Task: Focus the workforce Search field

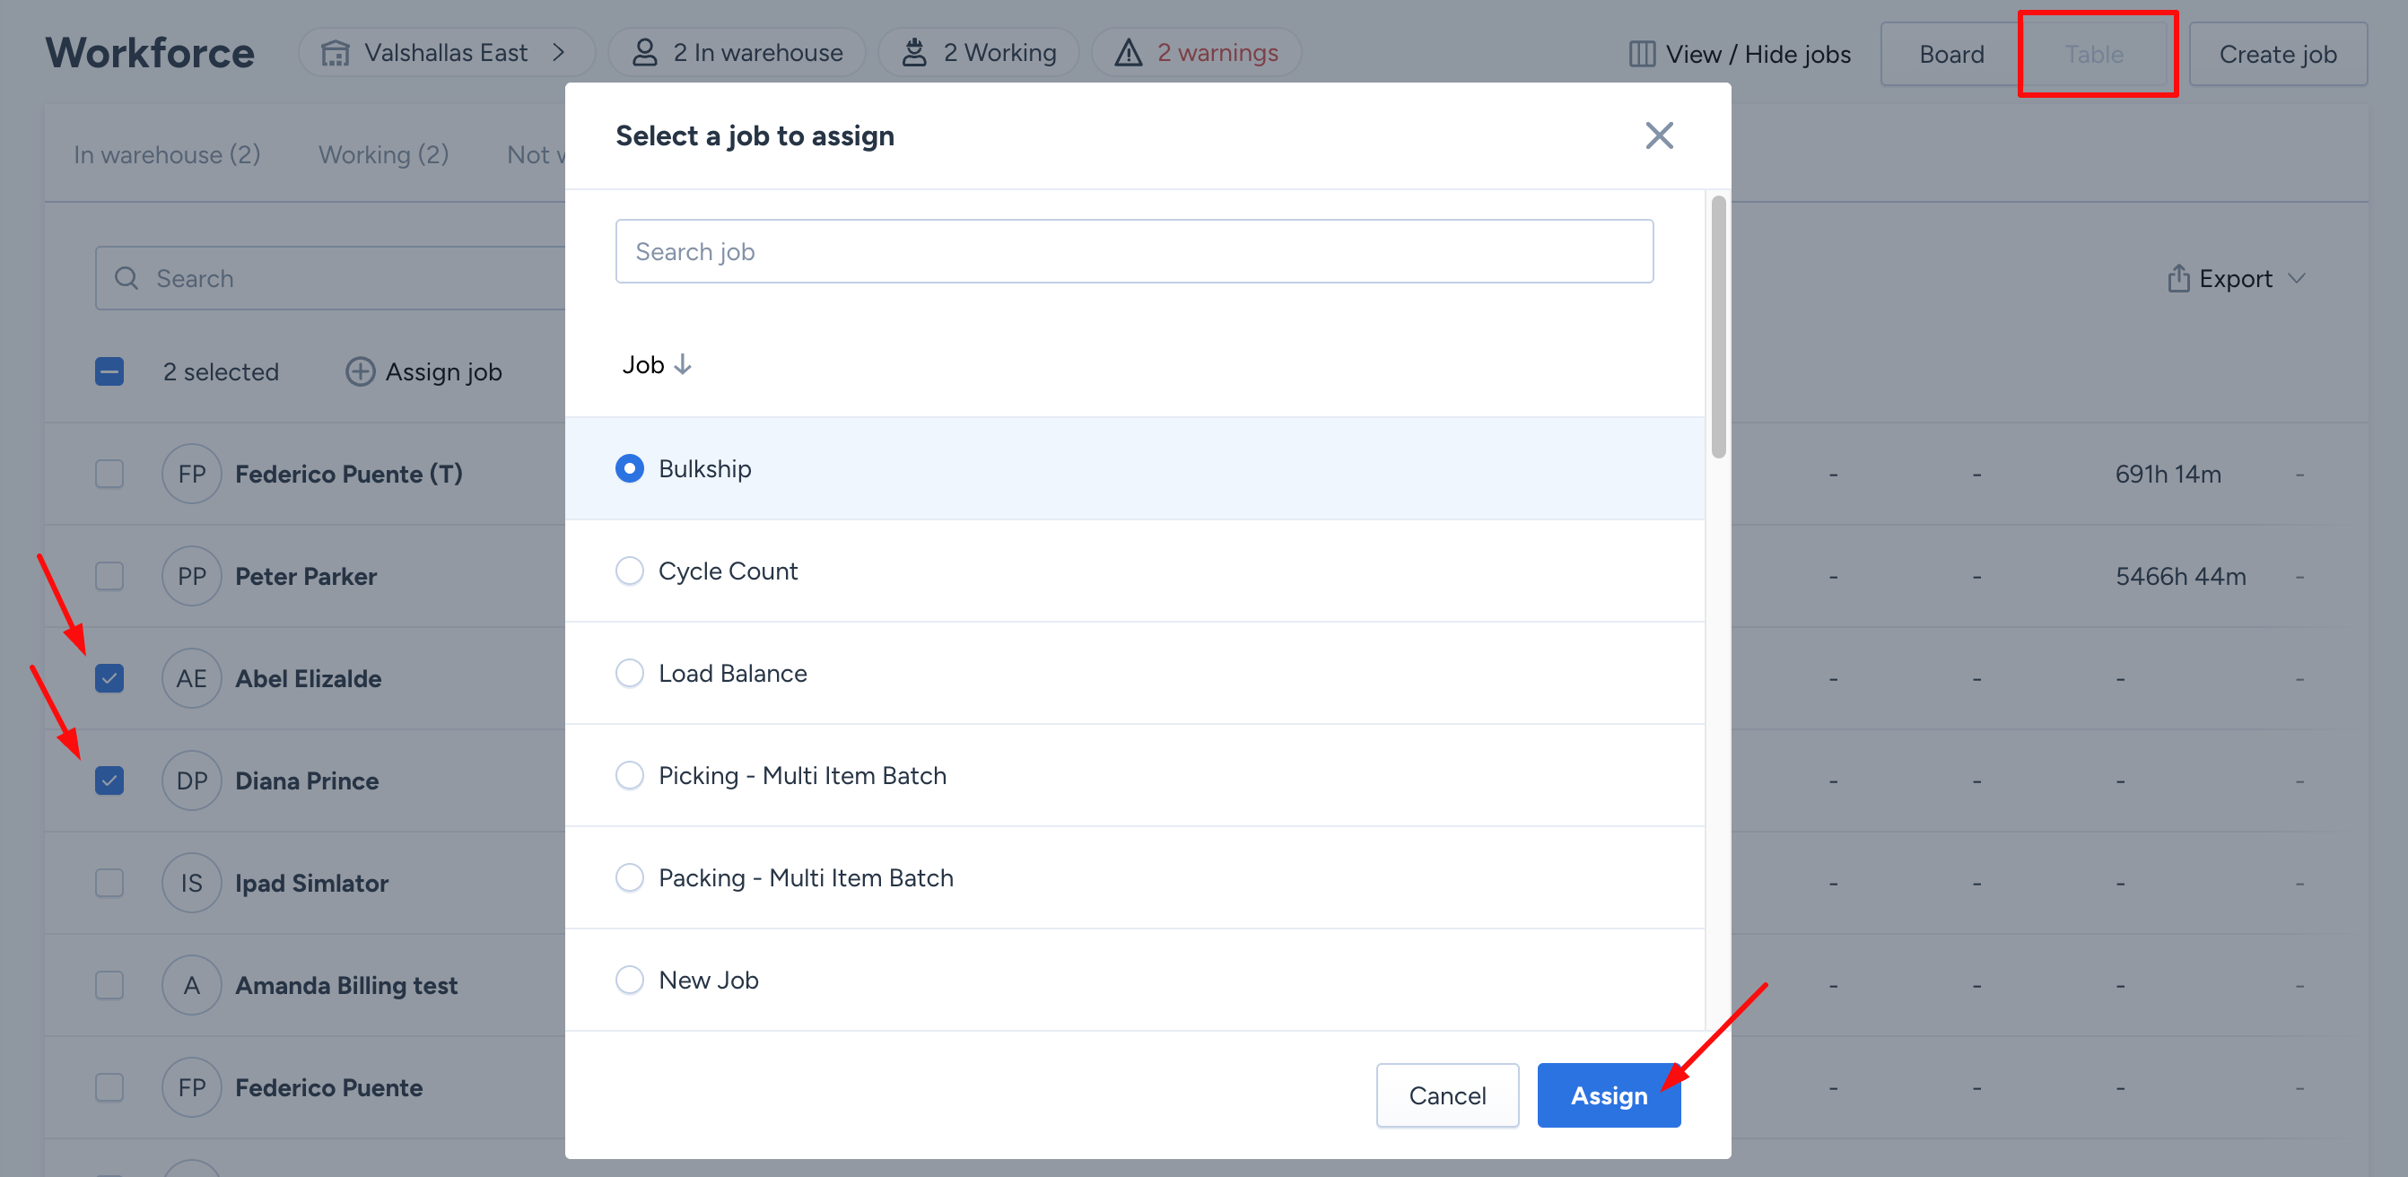Action: point(331,279)
